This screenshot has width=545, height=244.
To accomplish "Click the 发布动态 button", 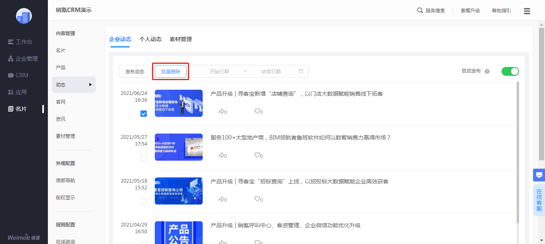I will 135,71.
